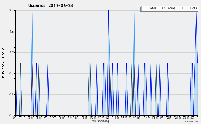
Task: Click the 0.8 y-axis value
Action: (11, 73)
